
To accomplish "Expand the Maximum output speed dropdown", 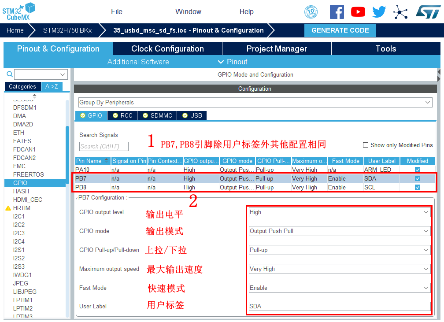I will (339, 269).
